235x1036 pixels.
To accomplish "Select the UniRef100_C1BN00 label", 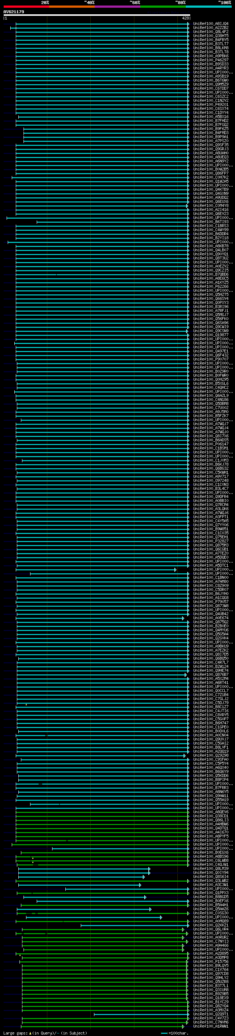I will point(211,577).
